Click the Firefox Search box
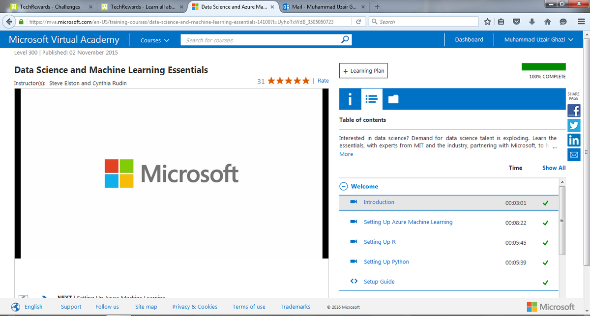This screenshot has height=316, width=590. click(x=423, y=22)
